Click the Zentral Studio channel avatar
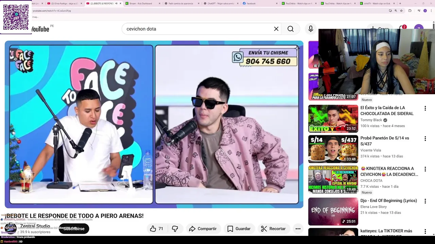Screen dimensions: 435x244 10,229
